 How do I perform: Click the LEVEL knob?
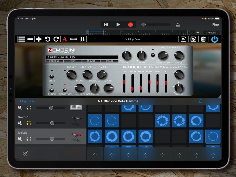click(102, 75)
